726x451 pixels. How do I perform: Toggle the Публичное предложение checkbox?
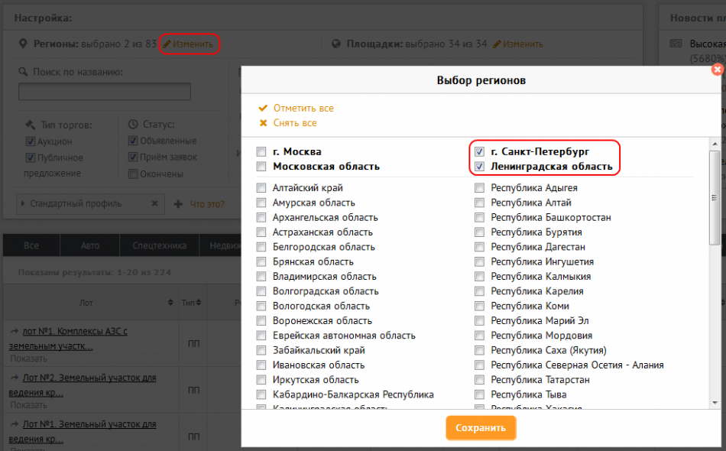[x=31, y=157]
